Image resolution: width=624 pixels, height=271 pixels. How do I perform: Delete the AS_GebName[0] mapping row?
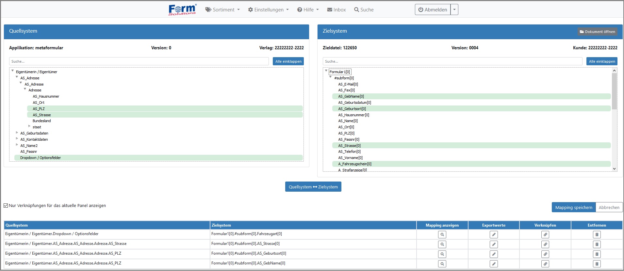(597, 264)
